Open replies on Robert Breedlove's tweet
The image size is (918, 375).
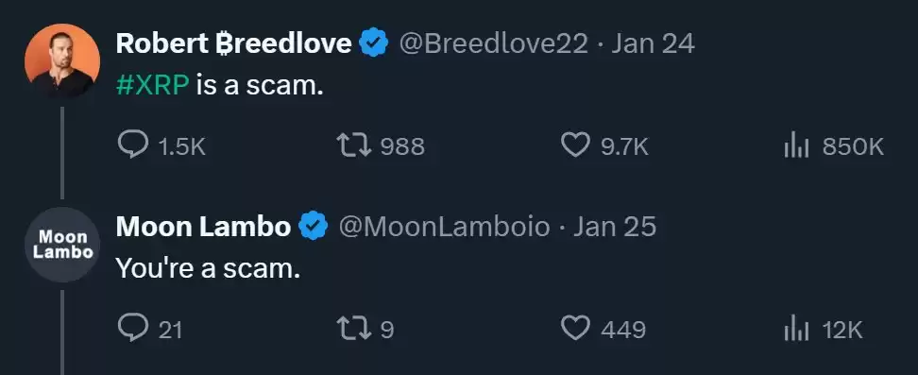coord(161,145)
